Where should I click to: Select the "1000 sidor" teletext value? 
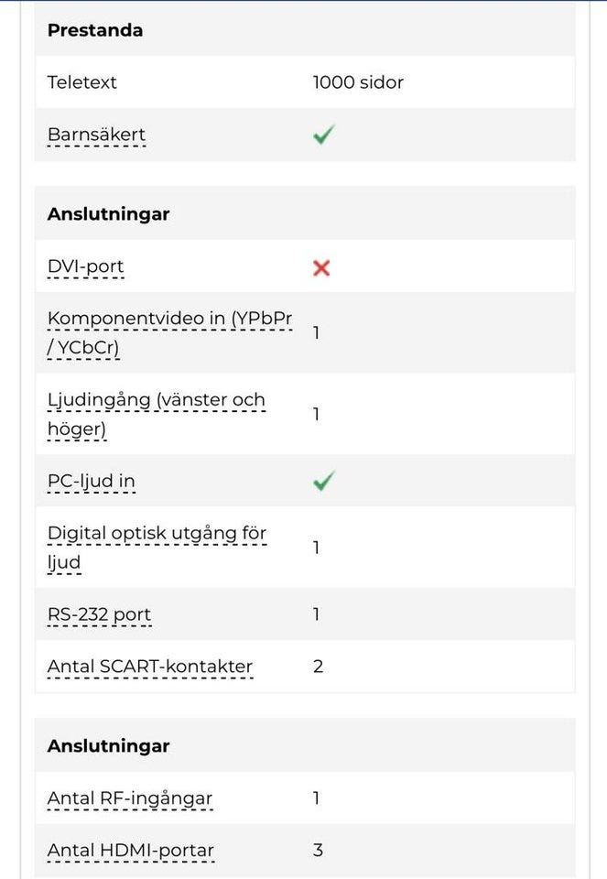[358, 82]
